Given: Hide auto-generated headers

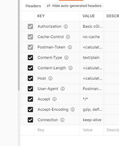Looking at the screenshot, I should 74,6.
